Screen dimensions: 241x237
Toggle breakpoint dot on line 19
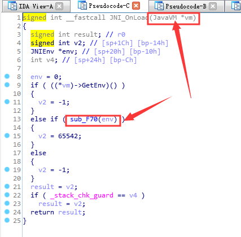[x=7, y=169]
